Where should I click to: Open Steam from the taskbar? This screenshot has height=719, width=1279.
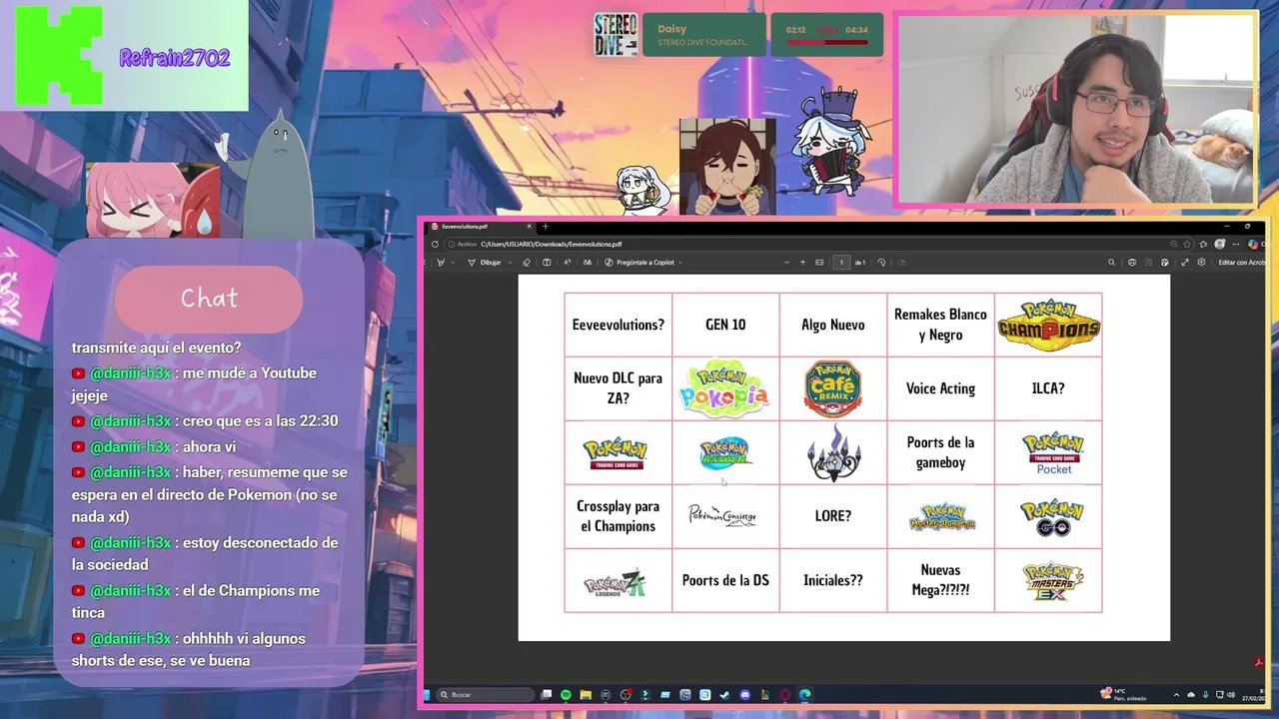[724, 694]
